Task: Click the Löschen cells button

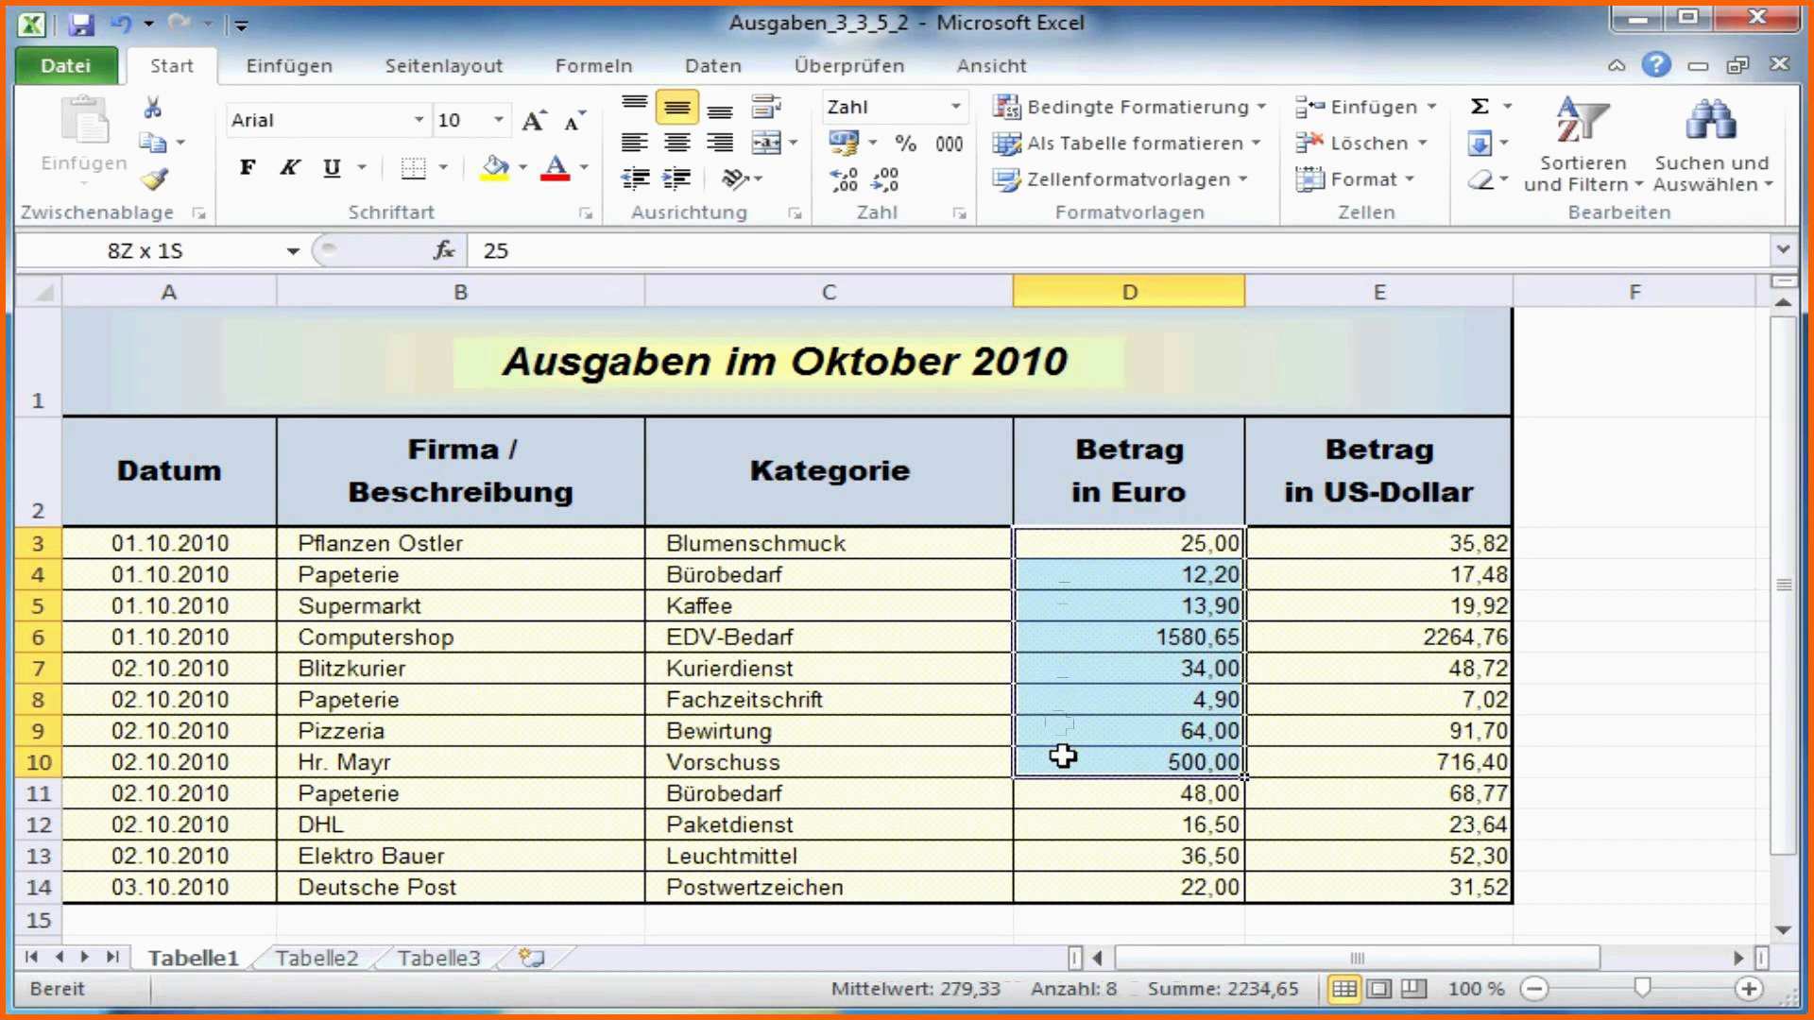Action: pyautogui.click(x=1360, y=144)
